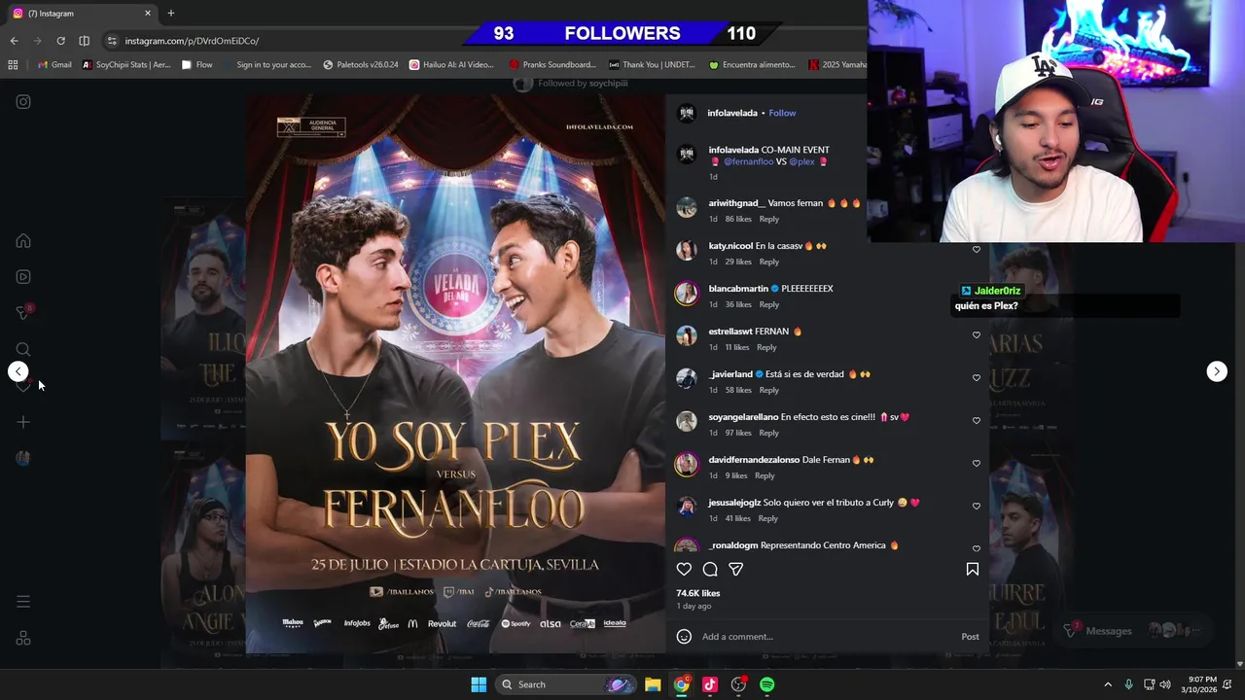Like estrellaswt's FERNAN comment
1245x700 pixels.
[977, 335]
